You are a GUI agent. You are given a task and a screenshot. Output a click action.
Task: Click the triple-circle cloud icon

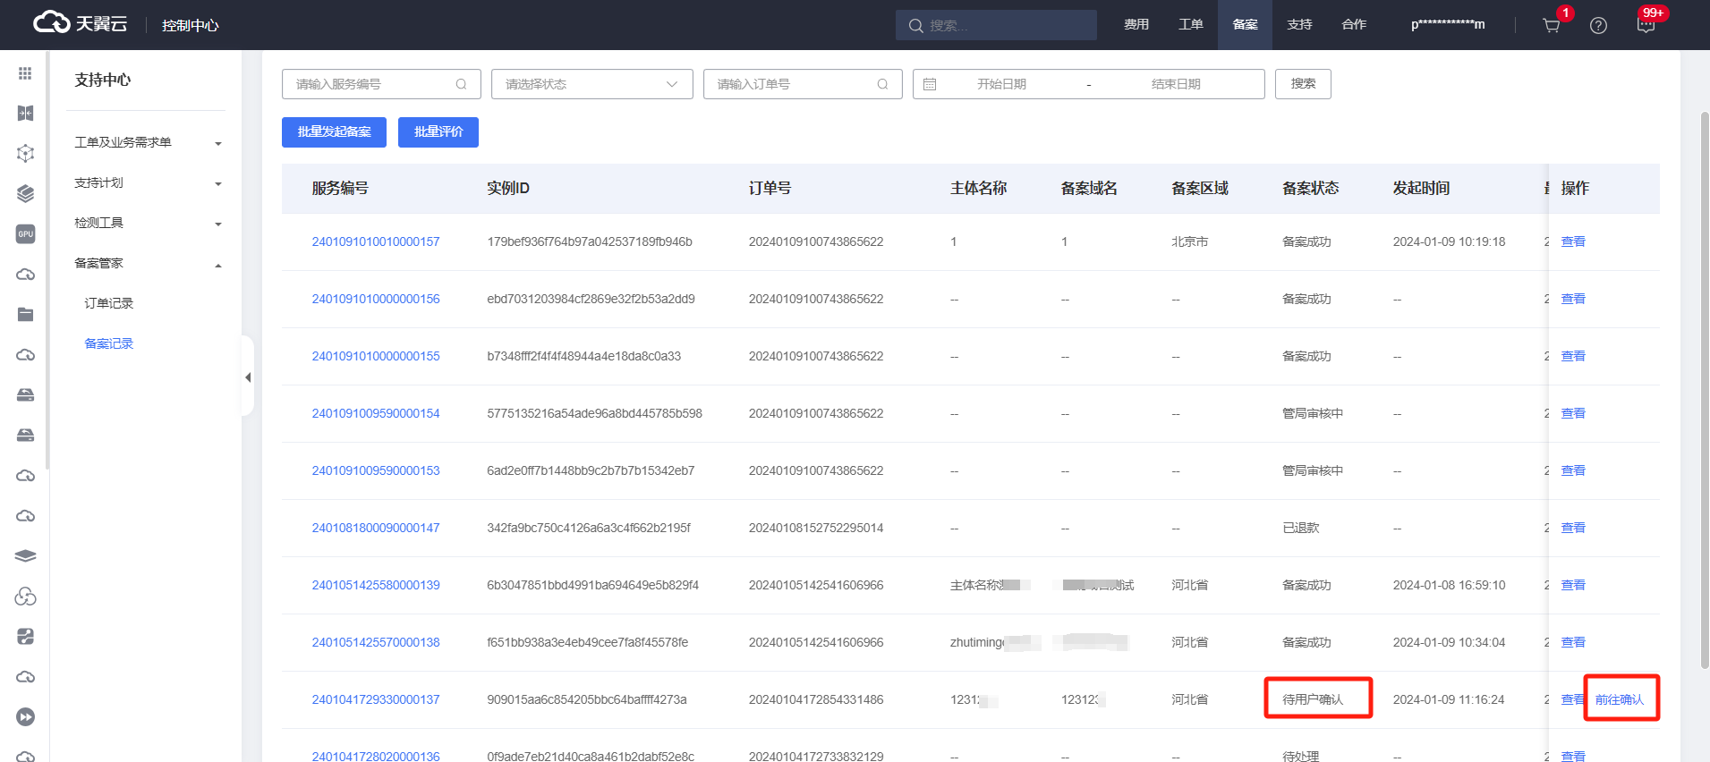coord(25,597)
